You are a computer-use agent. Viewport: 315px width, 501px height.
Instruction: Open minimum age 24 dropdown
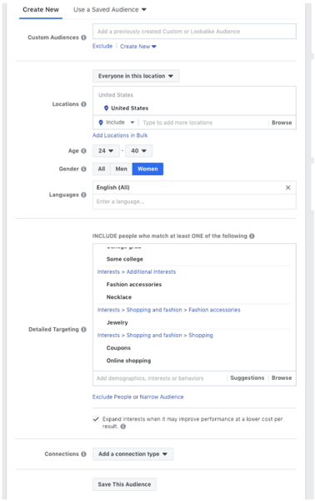(x=106, y=151)
